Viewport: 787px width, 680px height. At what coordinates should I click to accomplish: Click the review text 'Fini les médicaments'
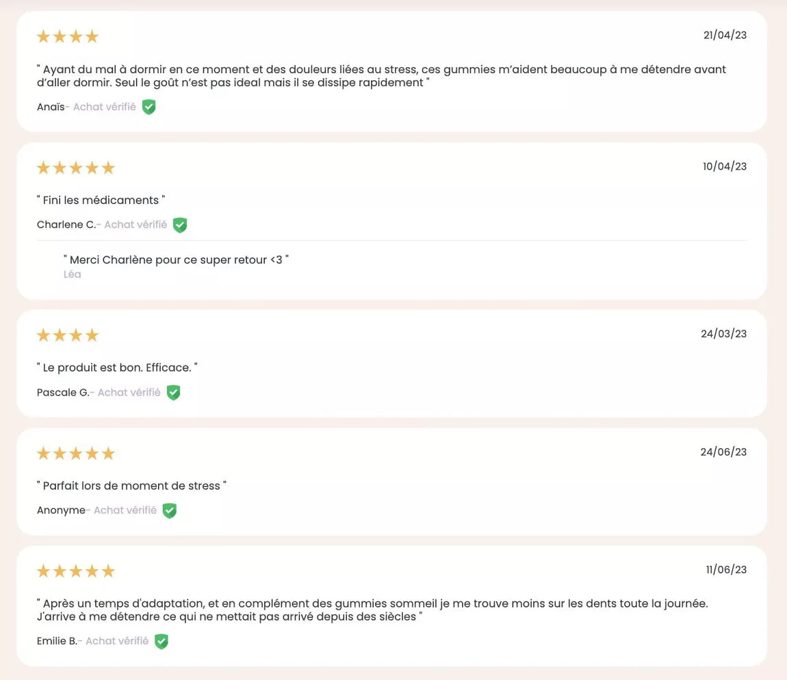pyautogui.click(x=101, y=200)
